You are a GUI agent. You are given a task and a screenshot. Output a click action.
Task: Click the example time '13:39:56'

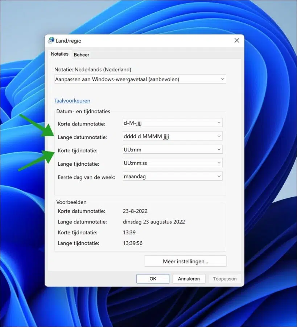pos(133,243)
